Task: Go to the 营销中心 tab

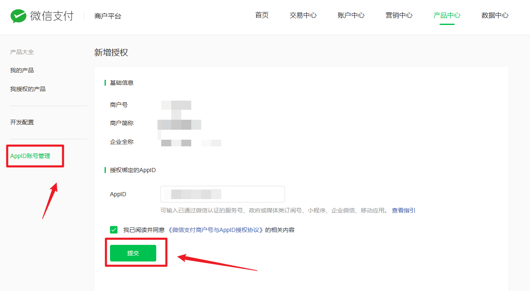Action: click(x=399, y=15)
